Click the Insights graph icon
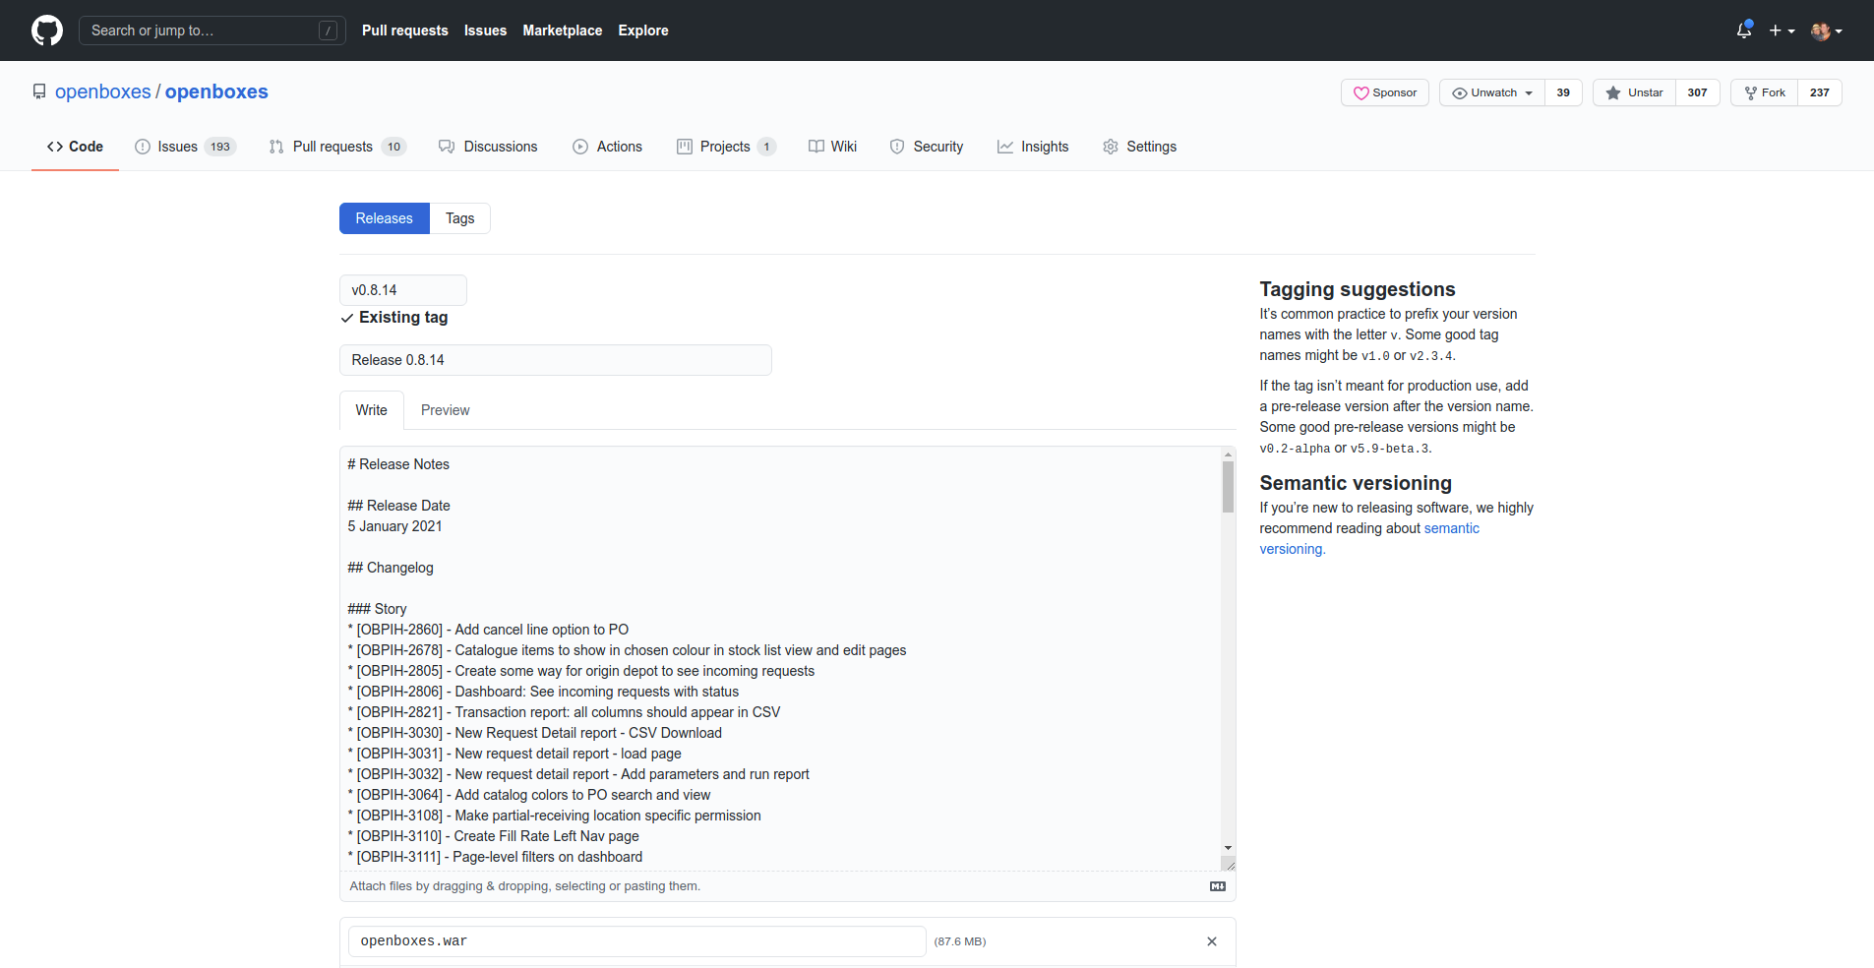 point(1005,147)
